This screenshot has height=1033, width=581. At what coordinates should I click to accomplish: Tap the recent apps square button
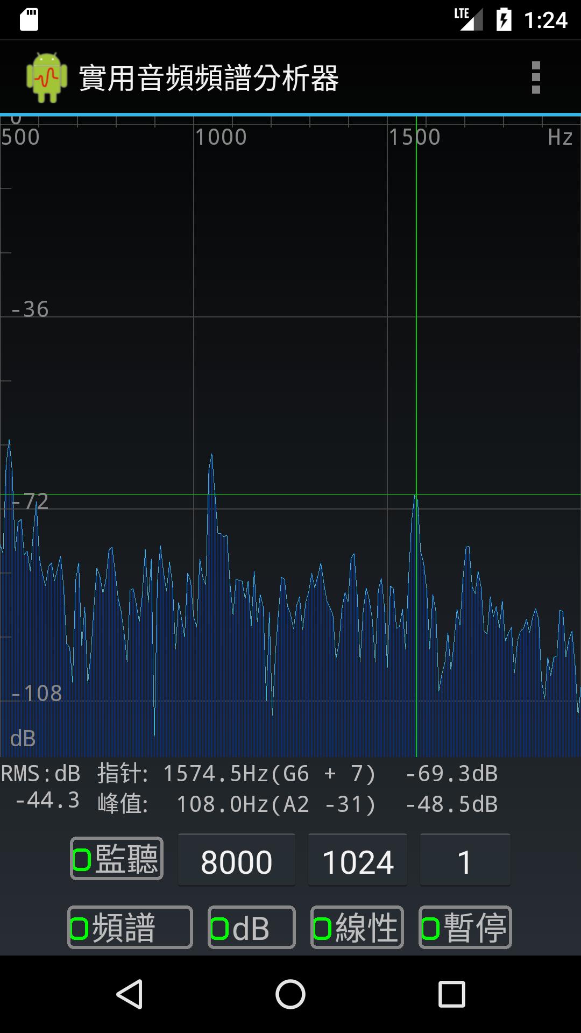[452, 994]
